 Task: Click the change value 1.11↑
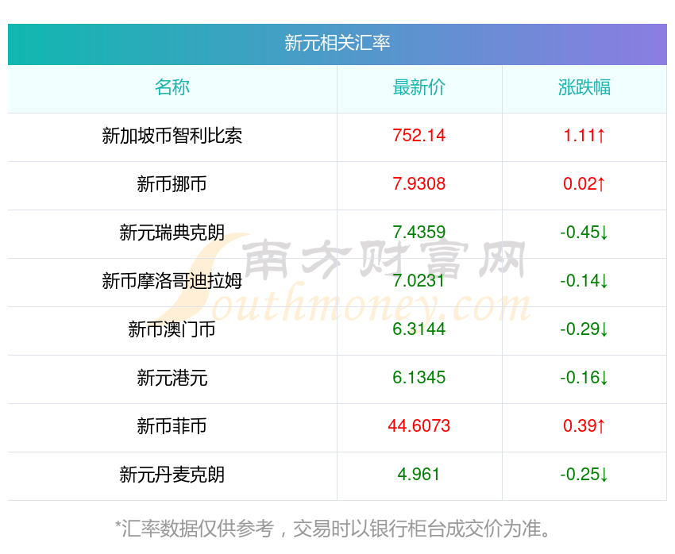[584, 136]
